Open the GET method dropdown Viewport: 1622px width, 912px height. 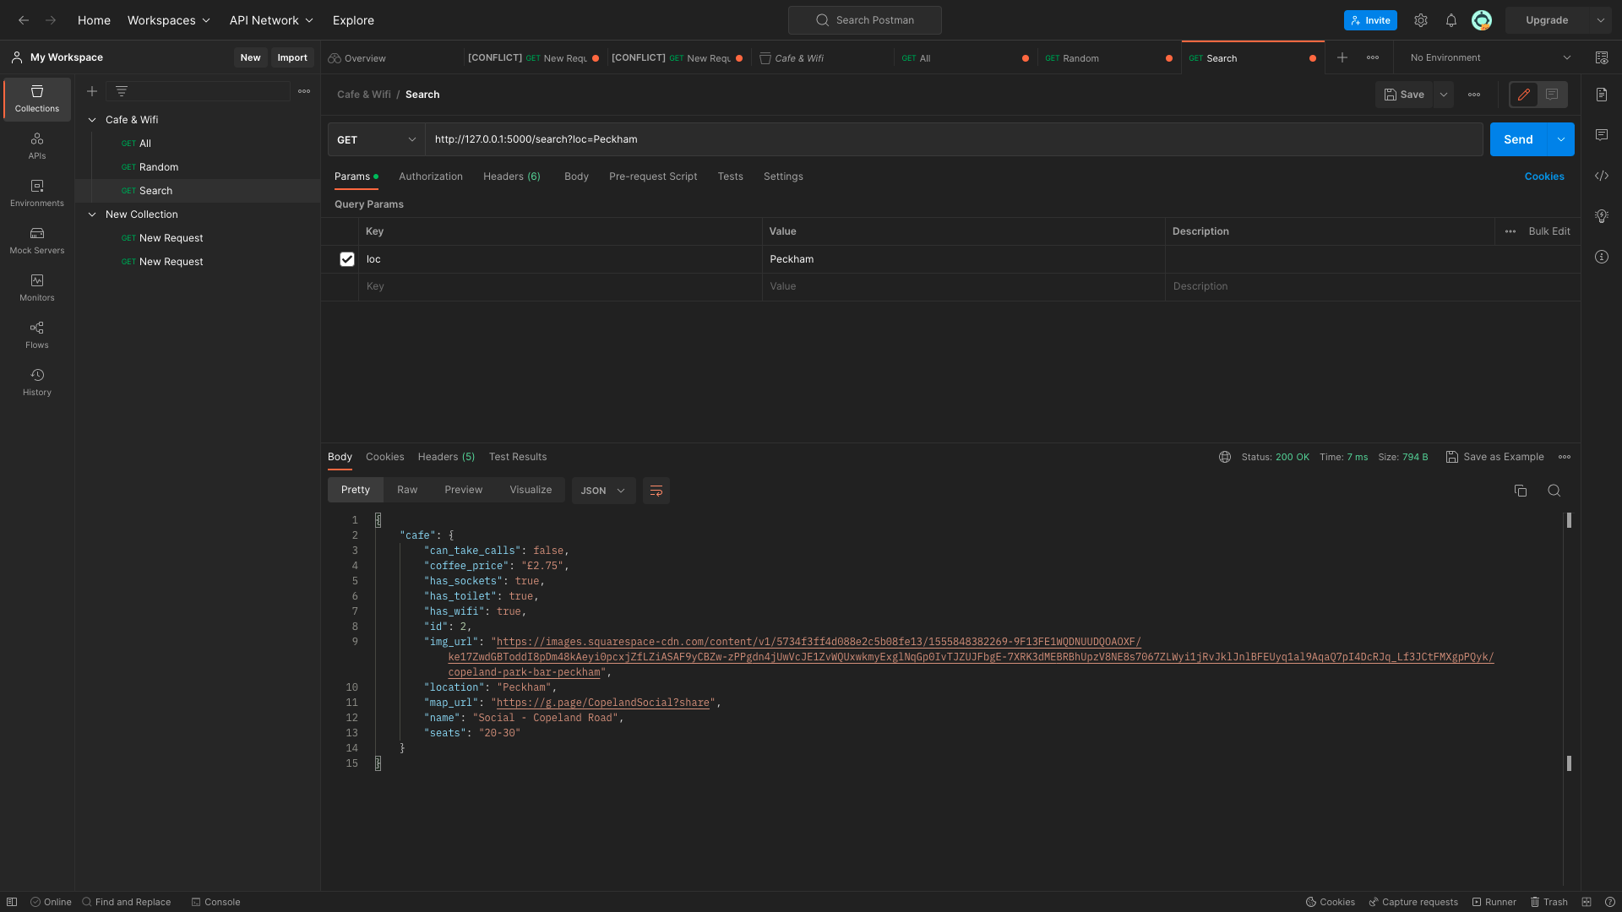[x=376, y=140]
